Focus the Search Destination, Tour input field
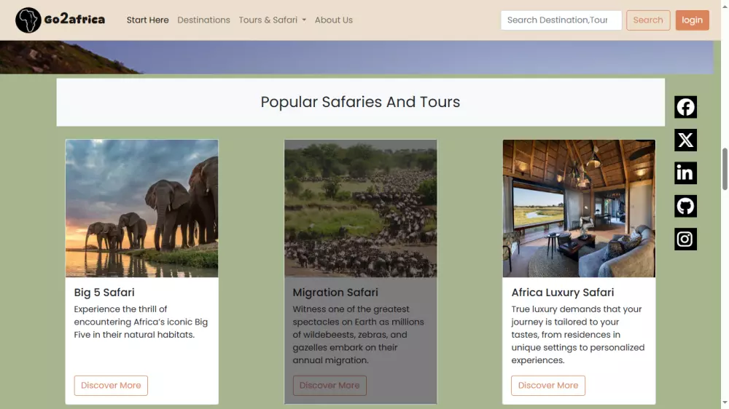Image resolution: width=729 pixels, height=409 pixels. [x=561, y=20]
